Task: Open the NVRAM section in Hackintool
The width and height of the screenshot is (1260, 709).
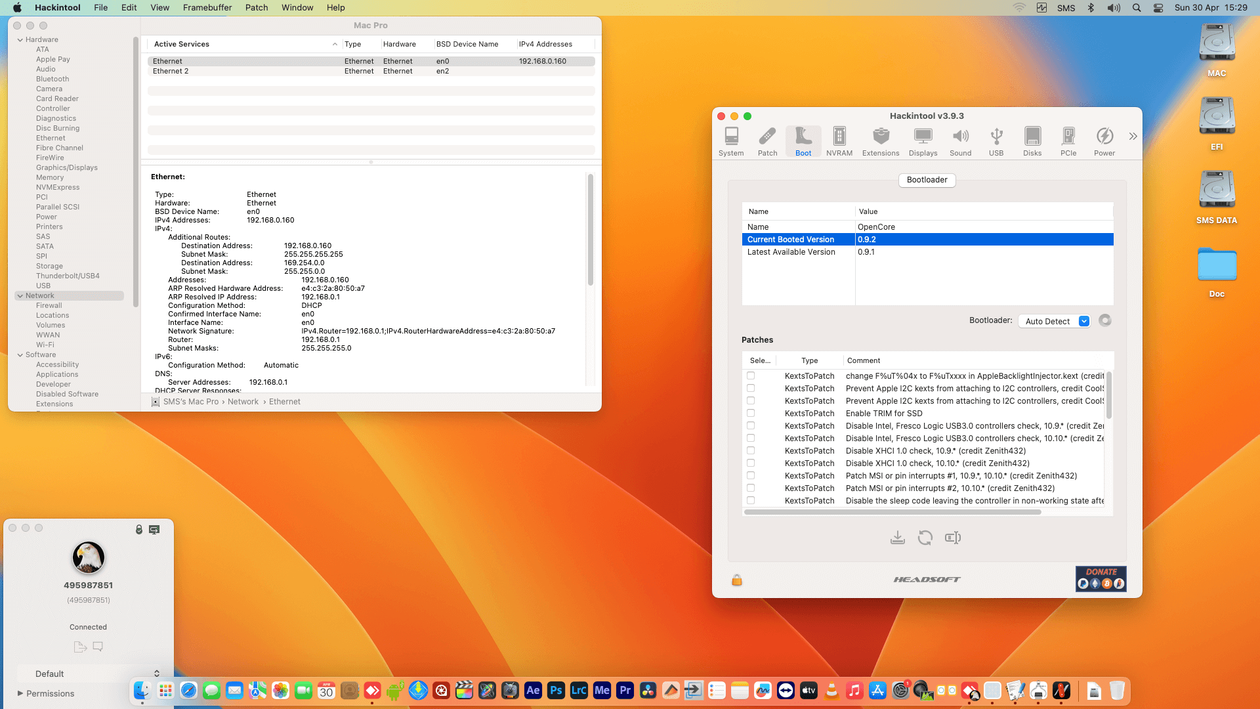Action: pyautogui.click(x=839, y=141)
